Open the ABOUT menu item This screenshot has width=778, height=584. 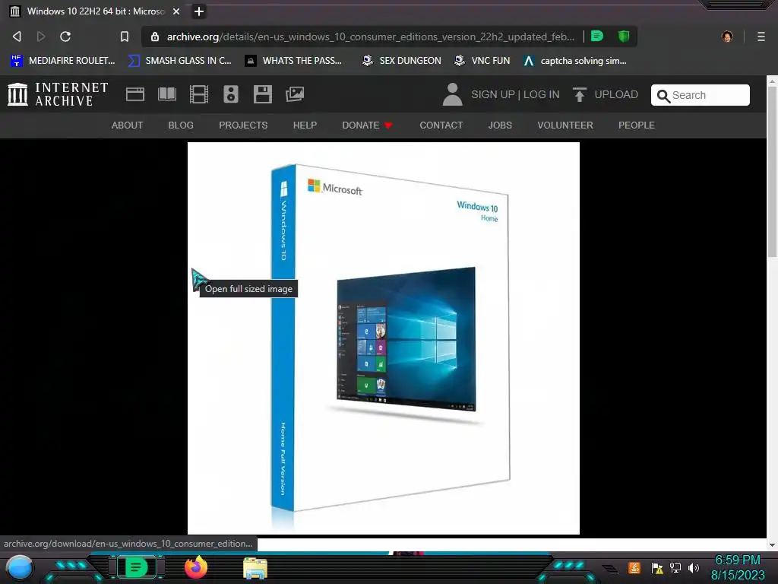click(127, 125)
